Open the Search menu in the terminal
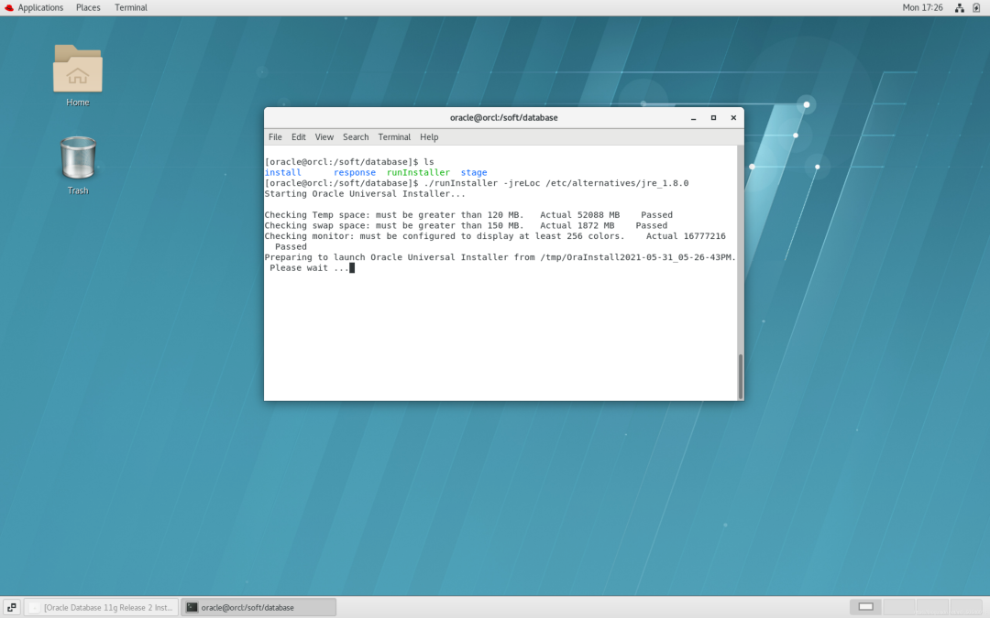 pyautogui.click(x=355, y=136)
